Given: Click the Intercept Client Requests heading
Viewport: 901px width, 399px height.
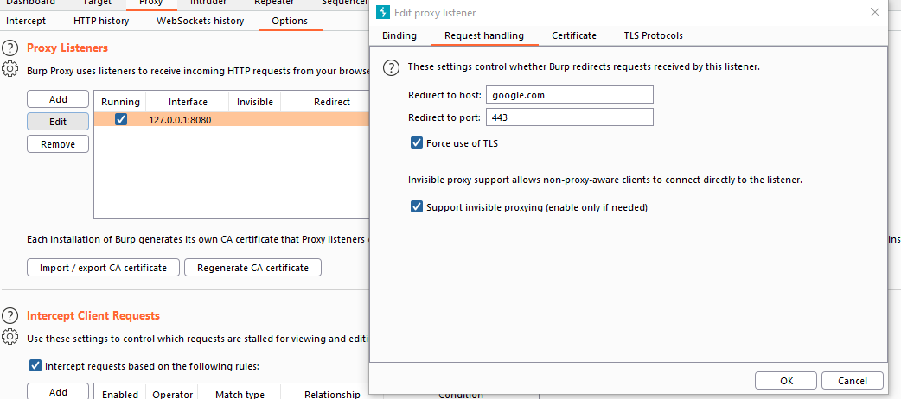Looking at the screenshot, I should (93, 315).
